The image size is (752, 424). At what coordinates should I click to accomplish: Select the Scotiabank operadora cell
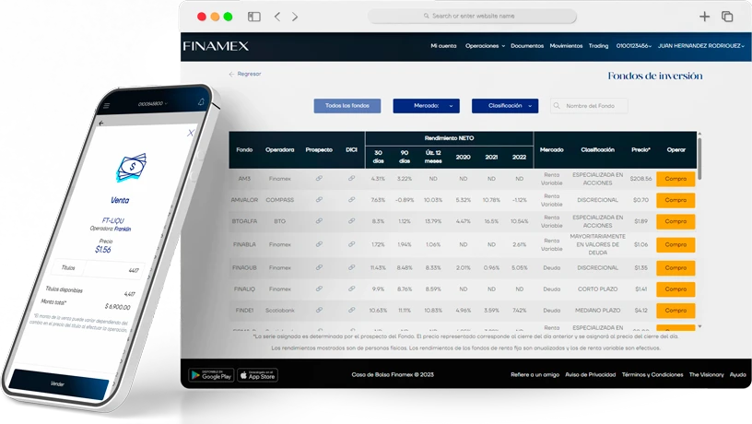click(280, 311)
